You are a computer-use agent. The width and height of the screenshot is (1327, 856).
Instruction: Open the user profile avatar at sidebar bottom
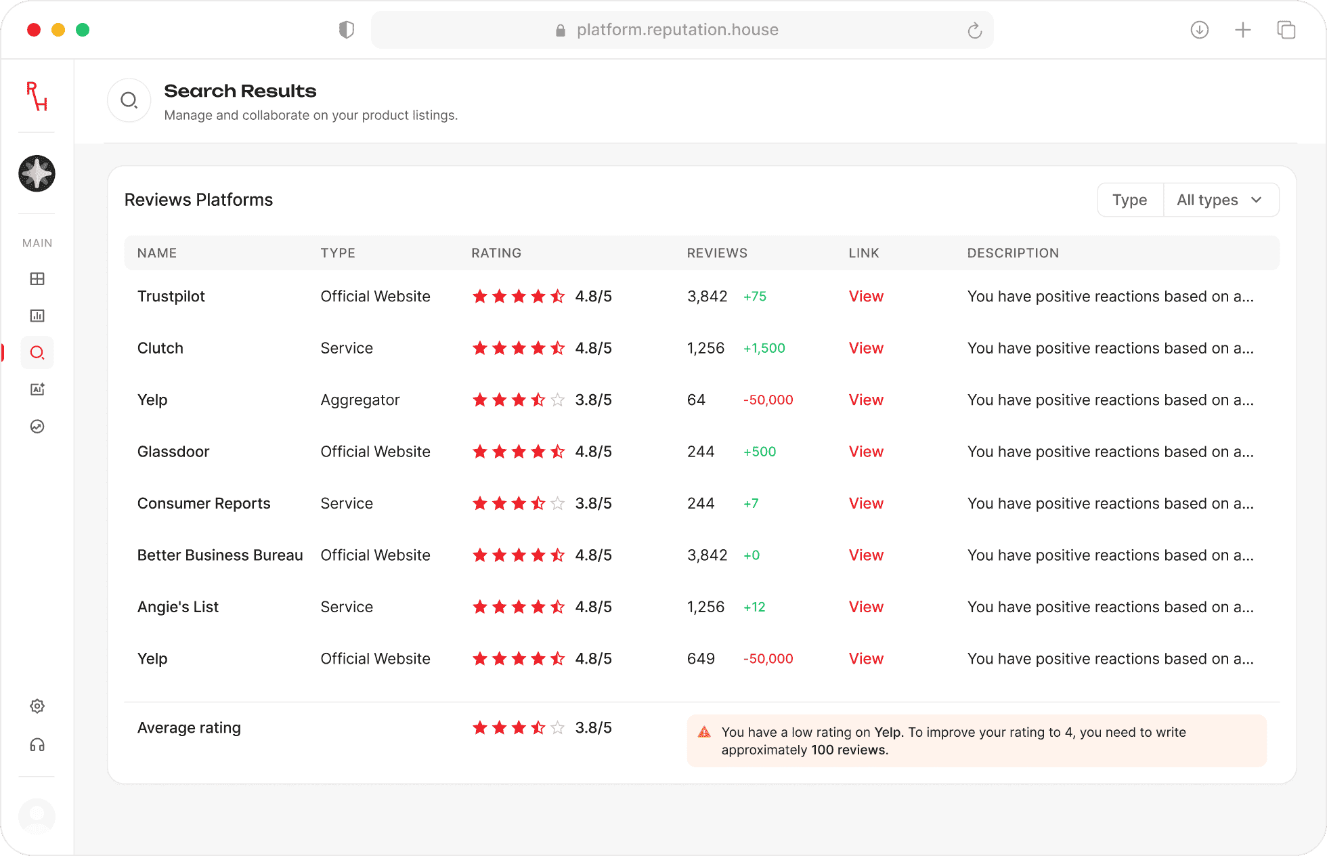pyautogui.click(x=37, y=816)
